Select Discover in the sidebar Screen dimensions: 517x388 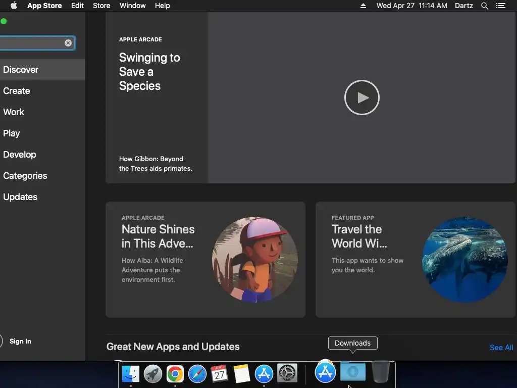tap(42, 70)
